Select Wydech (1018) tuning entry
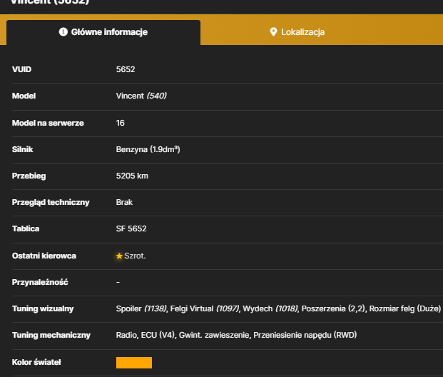This screenshot has width=443, height=377. 270,308
